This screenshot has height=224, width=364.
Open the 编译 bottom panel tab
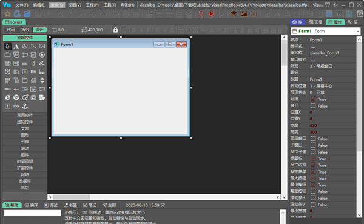click(x=32, y=205)
